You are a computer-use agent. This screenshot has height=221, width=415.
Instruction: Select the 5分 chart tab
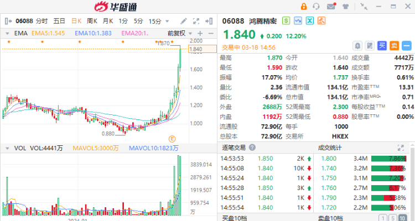[x=138, y=21]
